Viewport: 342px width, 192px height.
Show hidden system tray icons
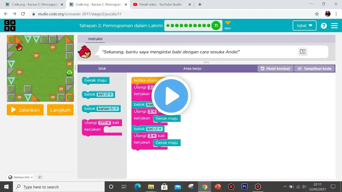pos(285,187)
